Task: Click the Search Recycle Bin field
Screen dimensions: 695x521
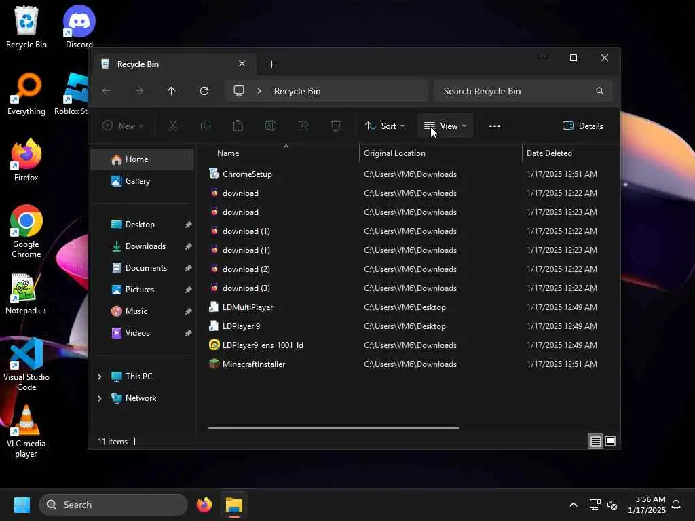Action: [x=523, y=91]
